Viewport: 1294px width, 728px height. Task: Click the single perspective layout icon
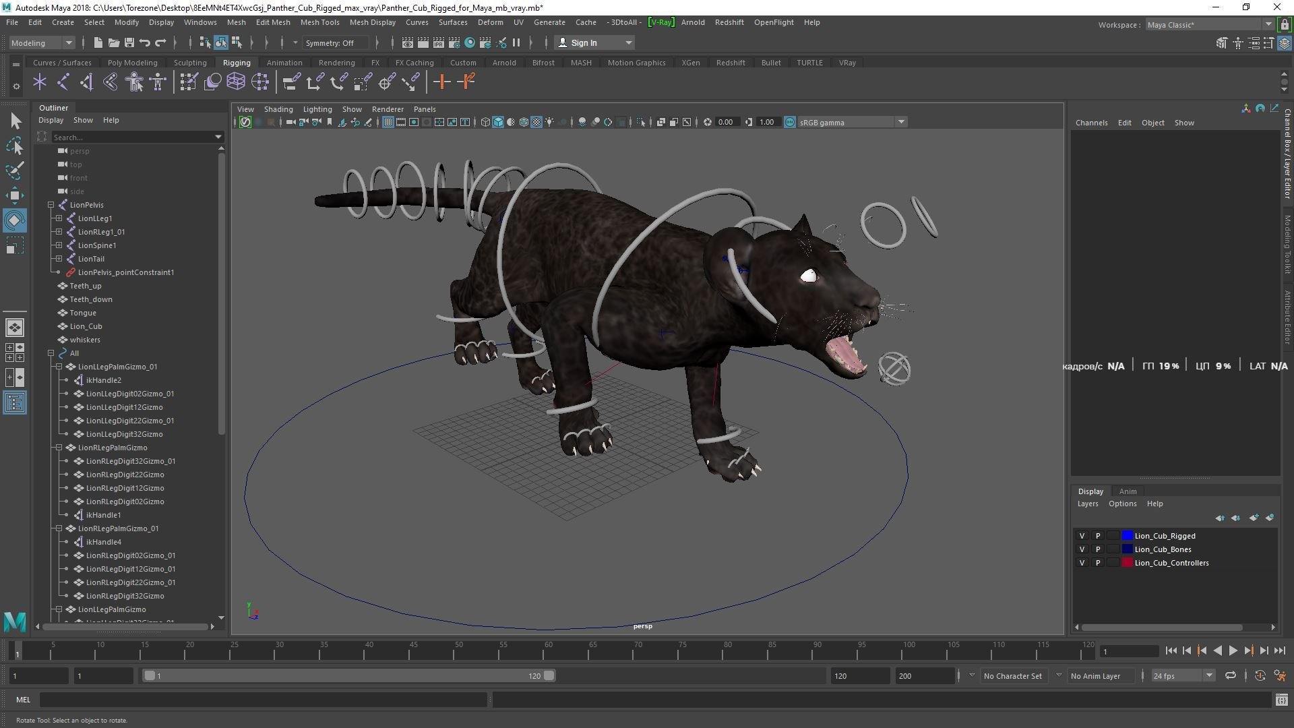pos(15,328)
